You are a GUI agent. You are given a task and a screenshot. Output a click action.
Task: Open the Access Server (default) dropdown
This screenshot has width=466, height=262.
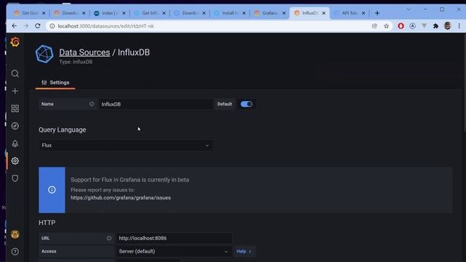(174, 251)
